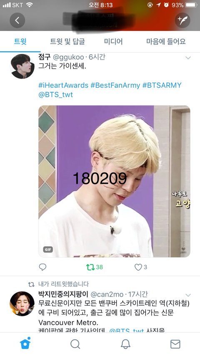The image size is (200, 356).
Task: Open the @BTS_twt mention in first tweet
Action: pyautogui.click(x=56, y=95)
